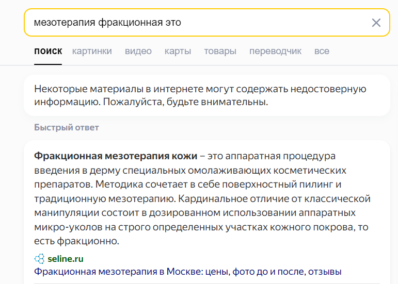This screenshot has width=398, height=284.
Task: Click the seline.ru site favicon
Action: pyautogui.click(x=39, y=259)
